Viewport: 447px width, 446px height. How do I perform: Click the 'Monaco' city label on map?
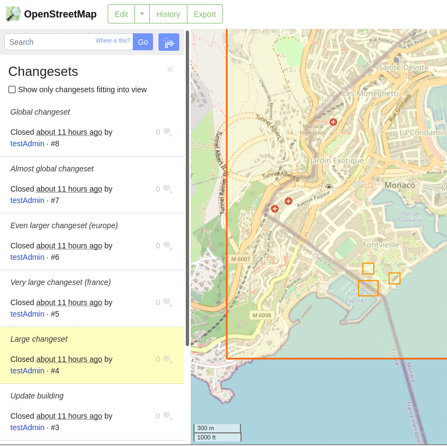(399, 185)
